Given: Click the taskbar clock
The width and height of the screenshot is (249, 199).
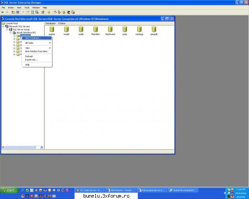Looking at the screenshot, I should point(241,193).
